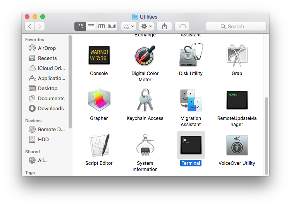This screenshot has width=291, height=207.
Task: Select the Grab scissors icon
Action: [x=237, y=56]
